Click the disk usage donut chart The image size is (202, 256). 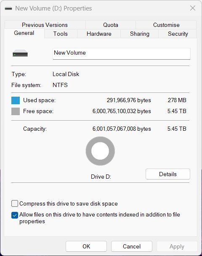(x=100, y=151)
